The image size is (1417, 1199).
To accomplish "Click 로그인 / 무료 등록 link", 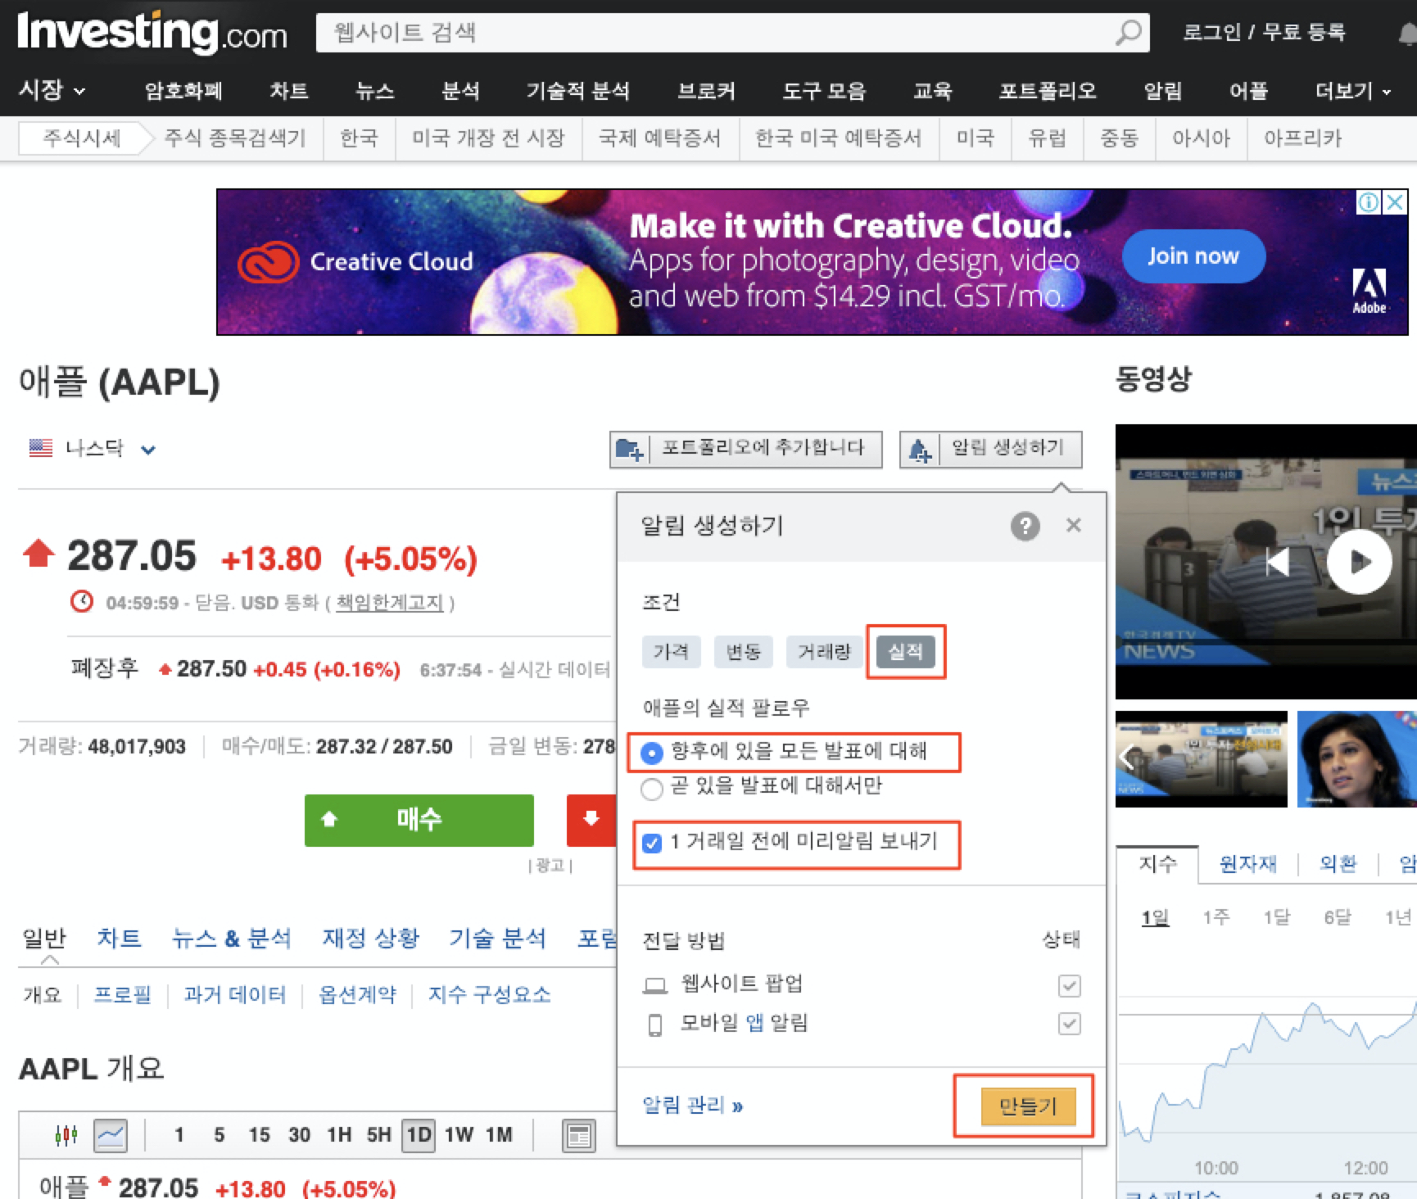I will [x=1264, y=33].
